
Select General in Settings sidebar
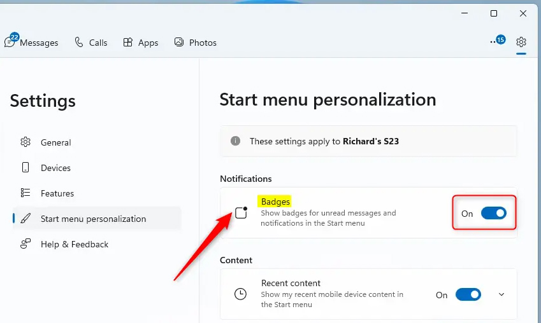pos(56,142)
